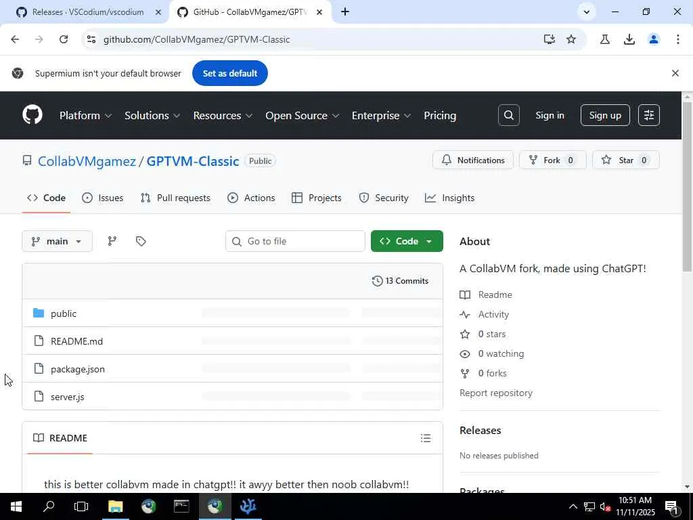This screenshot has width=693, height=520.
Task: Dismiss the default browser notification bar
Action: 675,73
